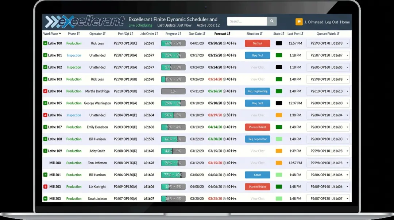Viewport: 394px width, 220px height.
Task: Click the orange state swatch for Lathe 106
Action: coord(279,115)
